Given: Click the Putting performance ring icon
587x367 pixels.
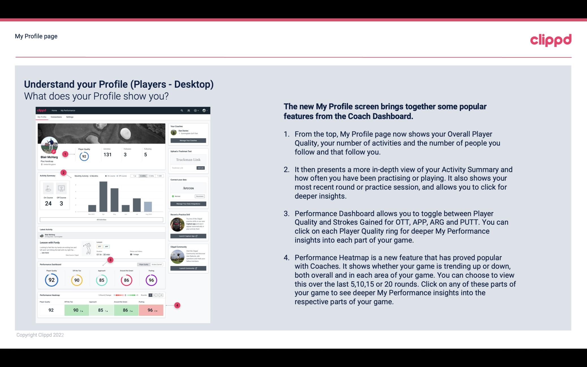Looking at the screenshot, I should 151,279.
